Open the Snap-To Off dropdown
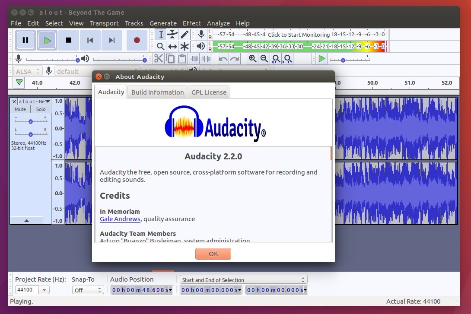Viewport: 471px width, 314px height. [88, 290]
